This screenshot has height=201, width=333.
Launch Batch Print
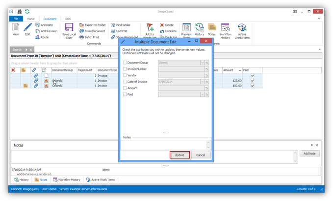tap(89, 37)
